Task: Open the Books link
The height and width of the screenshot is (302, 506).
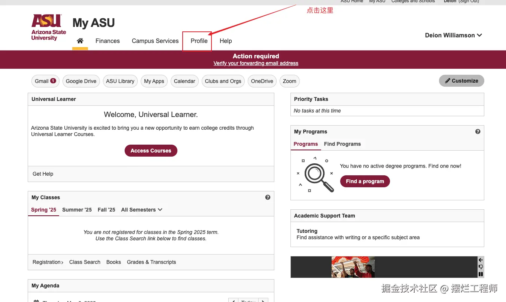Action: tap(114, 262)
